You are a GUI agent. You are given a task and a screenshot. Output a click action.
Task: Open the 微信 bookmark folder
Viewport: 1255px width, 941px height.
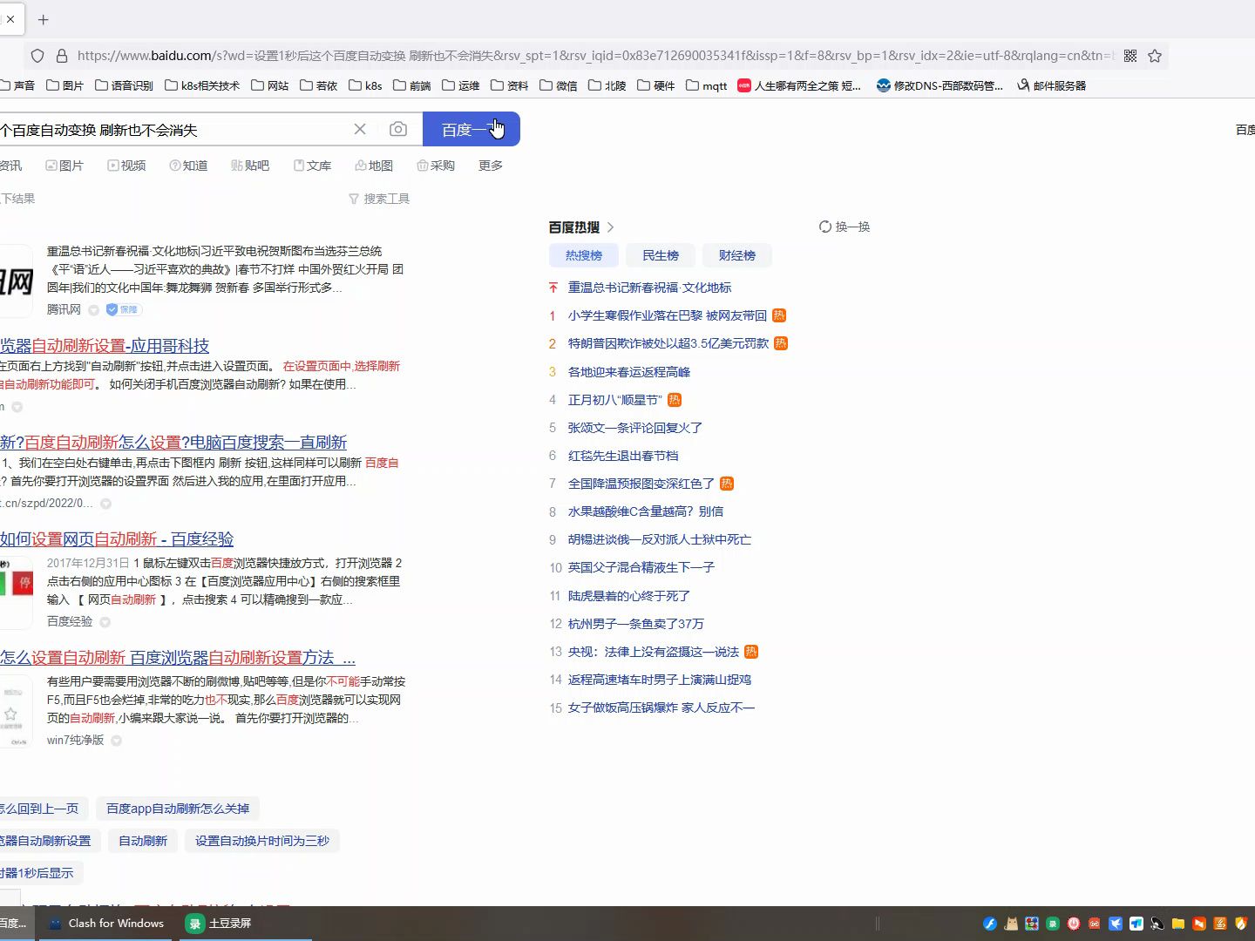(559, 85)
